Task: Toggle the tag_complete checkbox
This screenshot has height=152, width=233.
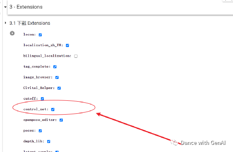Action: tap(55, 67)
